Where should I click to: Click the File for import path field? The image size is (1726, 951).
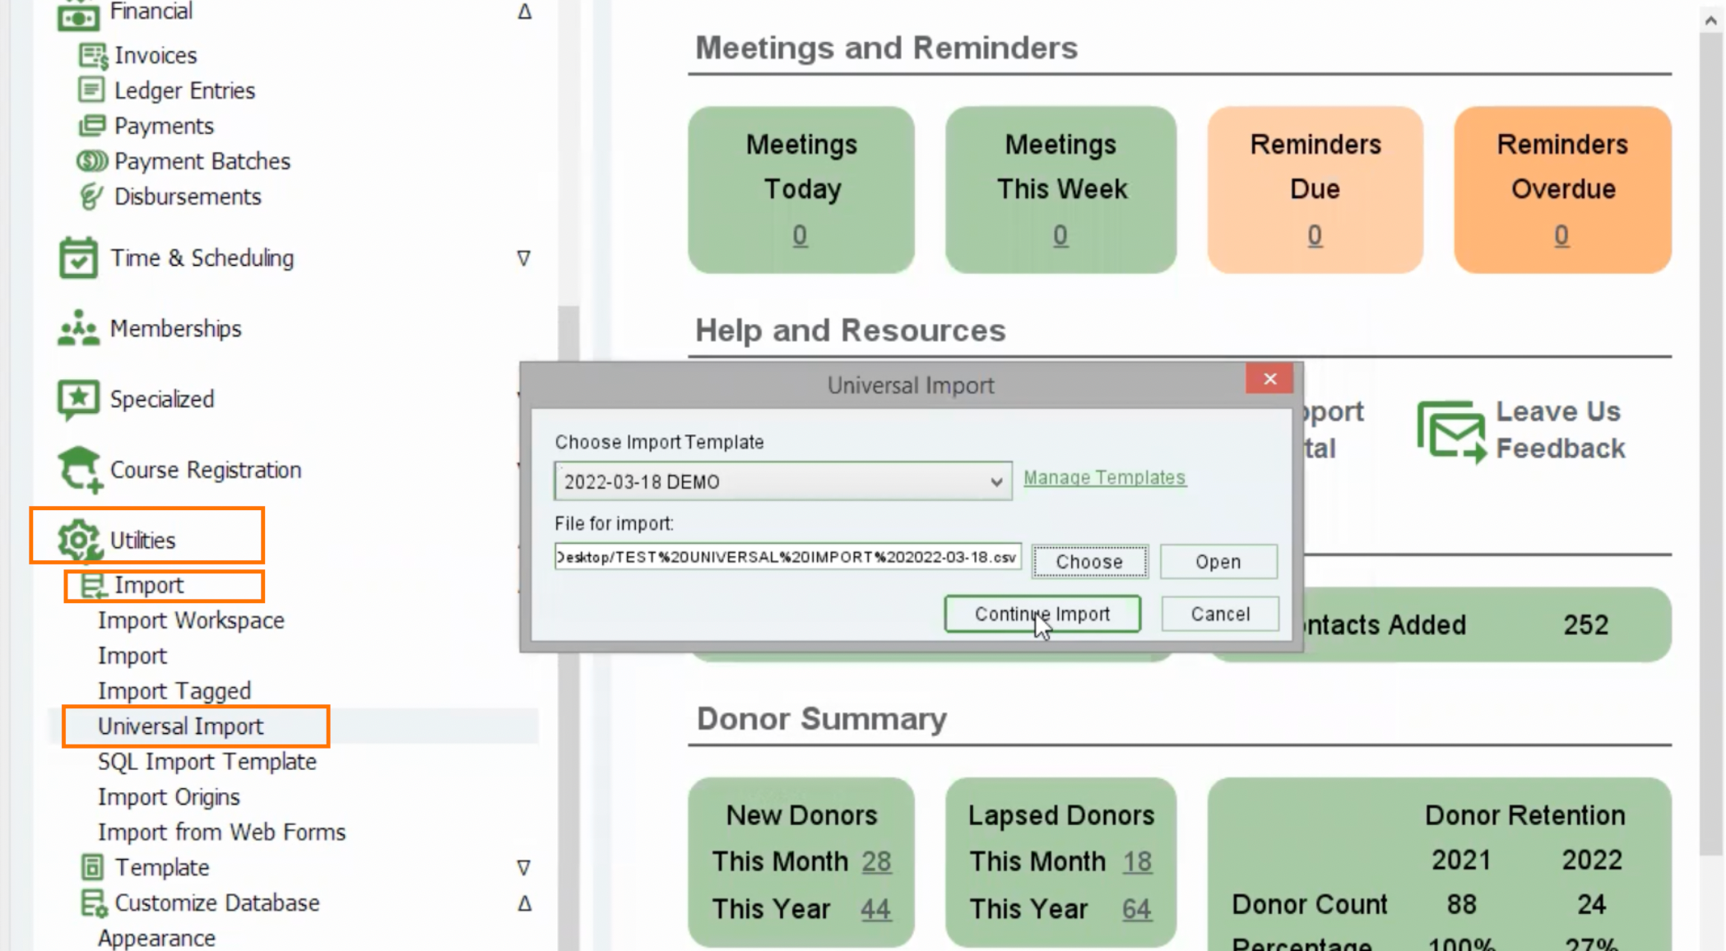[788, 557]
